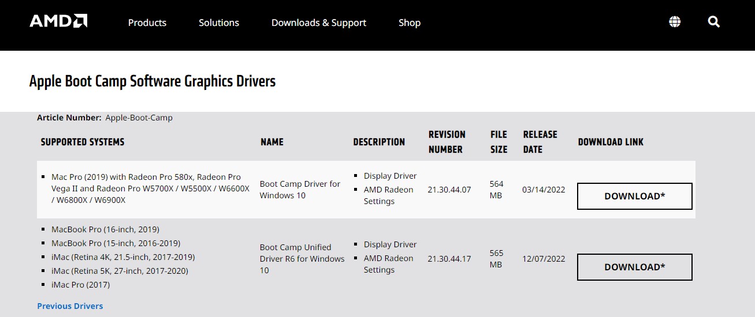Select the Mac Pro (2019) supported system entry

(x=150, y=188)
